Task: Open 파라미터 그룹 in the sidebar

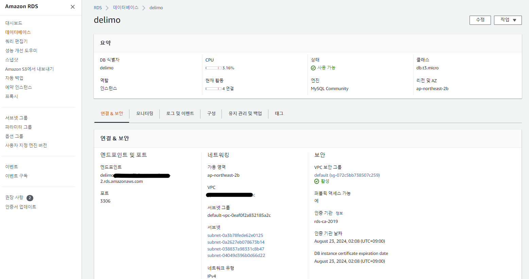Action: [x=18, y=127]
